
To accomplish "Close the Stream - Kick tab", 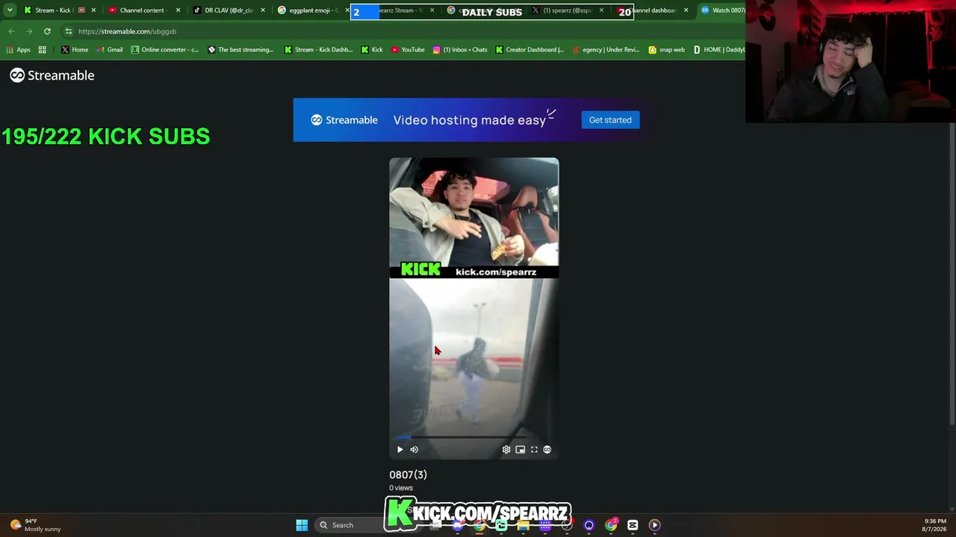I will point(93,10).
